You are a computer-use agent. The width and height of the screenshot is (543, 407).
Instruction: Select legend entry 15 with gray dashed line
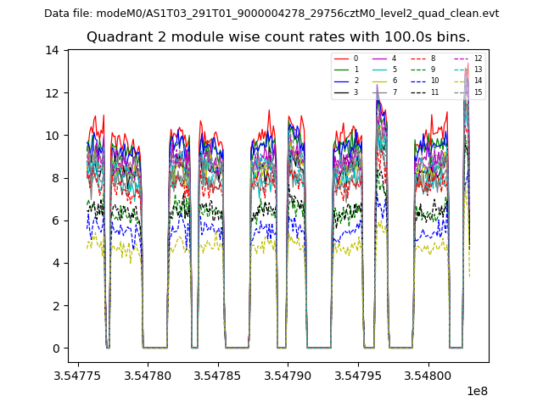click(468, 92)
